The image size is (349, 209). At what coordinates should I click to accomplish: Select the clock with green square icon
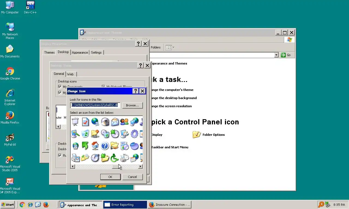pos(115,134)
